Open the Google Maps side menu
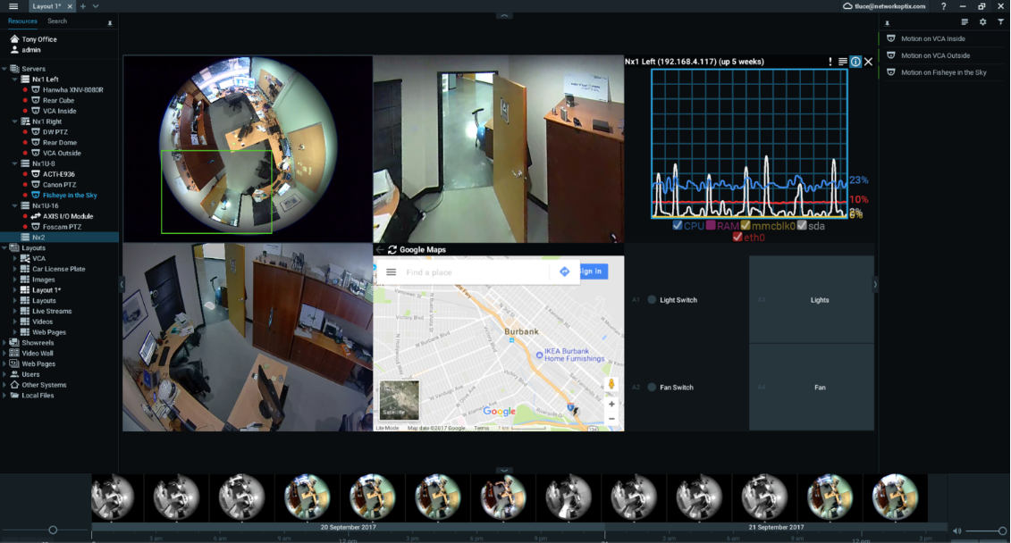1011x543 pixels. click(391, 271)
